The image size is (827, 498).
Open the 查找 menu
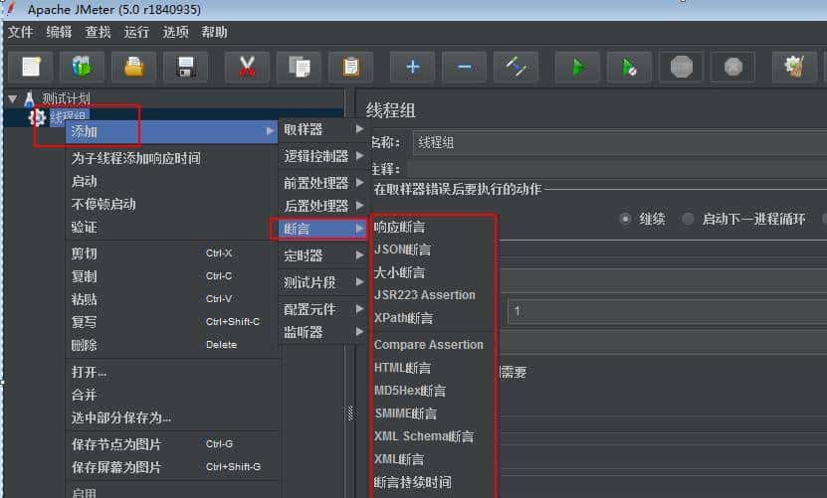(99, 32)
